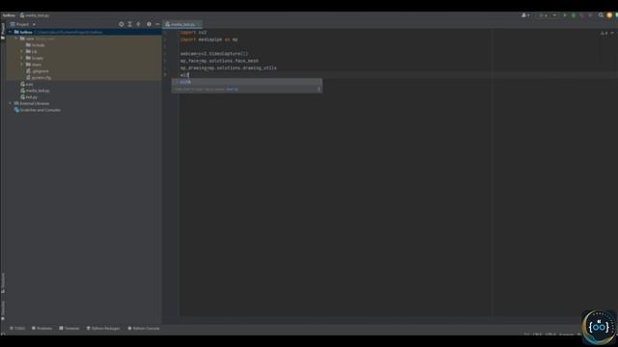Click the Expand All icon in Project panel header
The image size is (618, 347).
click(129, 24)
